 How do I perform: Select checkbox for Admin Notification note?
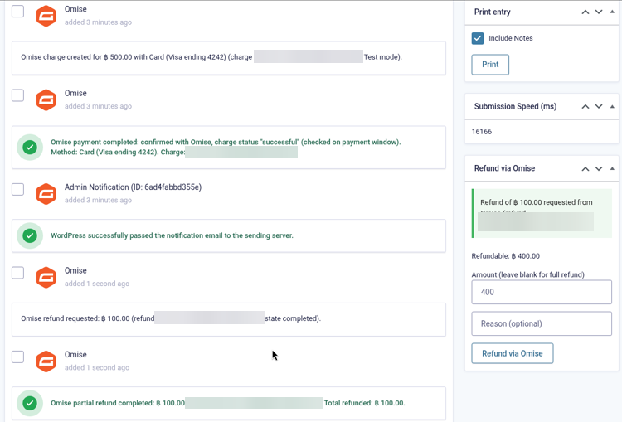(18, 189)
